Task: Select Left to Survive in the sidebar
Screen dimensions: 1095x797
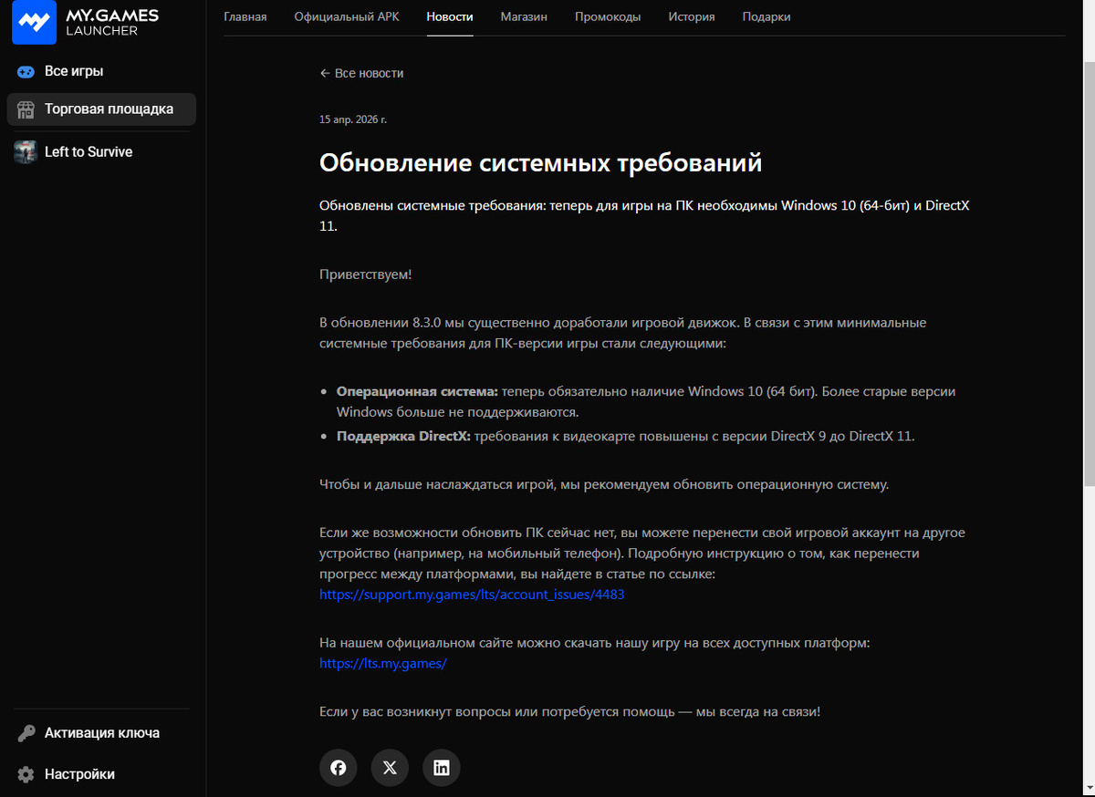Action: (x=101, y=152)
